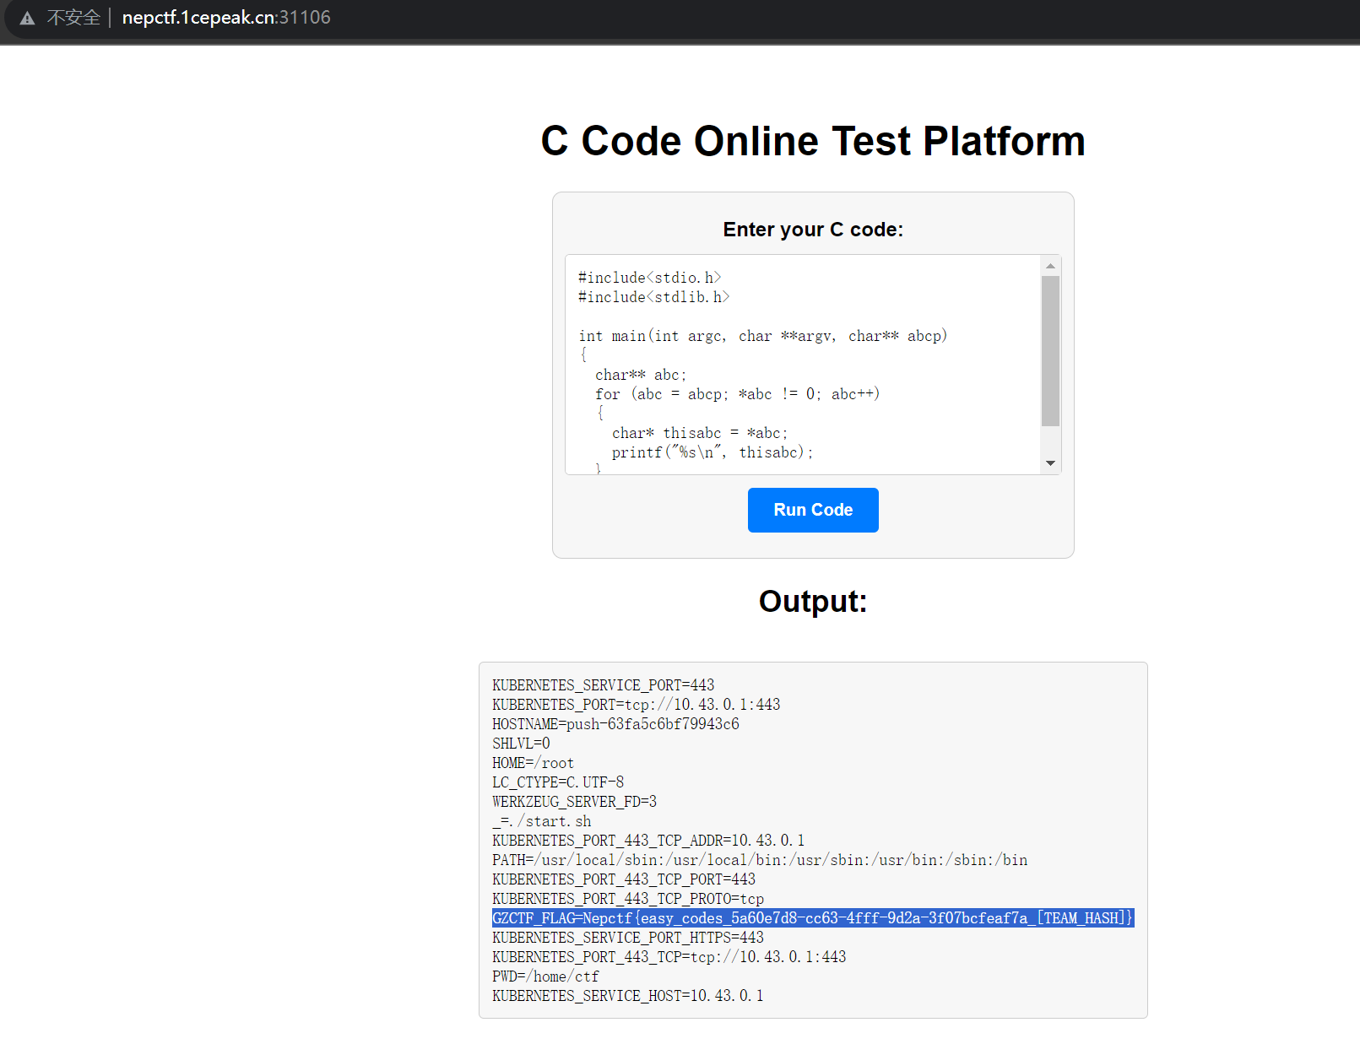Viewport: 1360px width, 1044px height.
Task: Click the KUBERNETES_PORT_443_TCP_PORT=443 line
Action: tap(624, 879)
